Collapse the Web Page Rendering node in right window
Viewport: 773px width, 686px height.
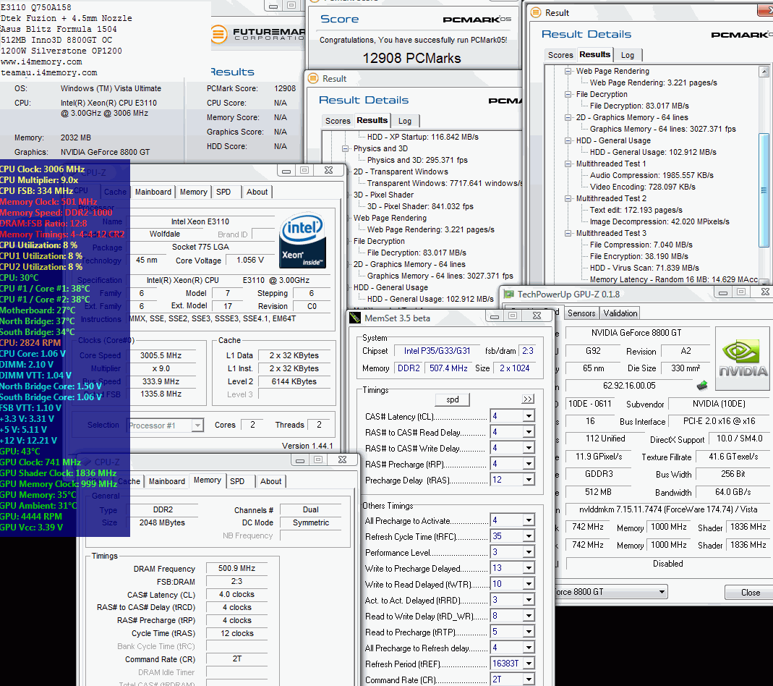[568, 71]
